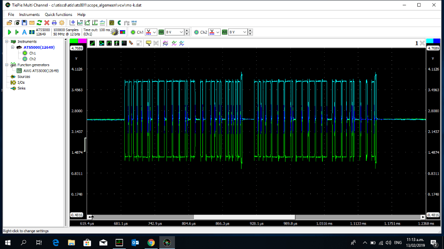The height and width of the screenshot is (249, 444).
Task: Click the trigger timeout knob icon
Action: point(115,32)
